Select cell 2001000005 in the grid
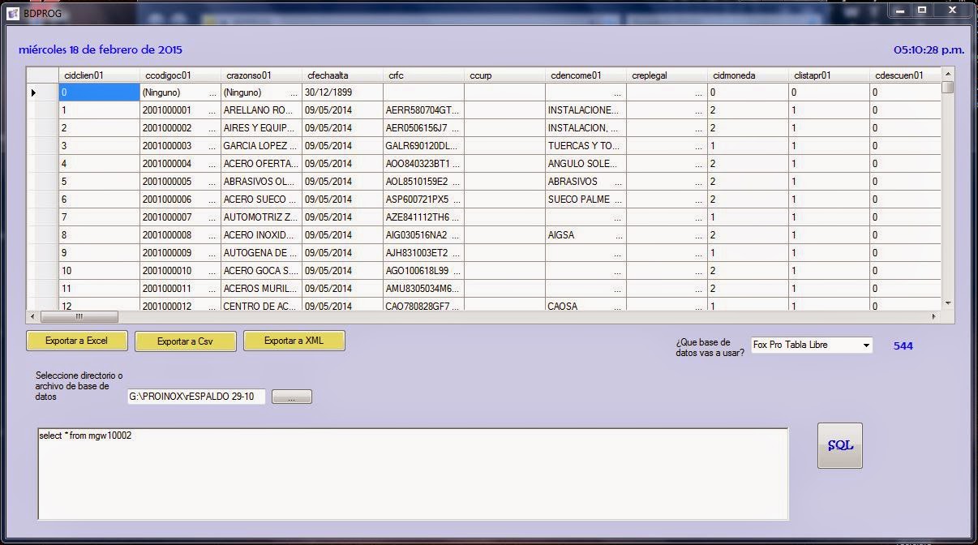The width and height of the screenshot is (978, 545). tap(180, 182)
